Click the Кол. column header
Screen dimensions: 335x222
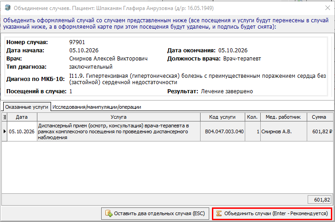coord(253,117)
